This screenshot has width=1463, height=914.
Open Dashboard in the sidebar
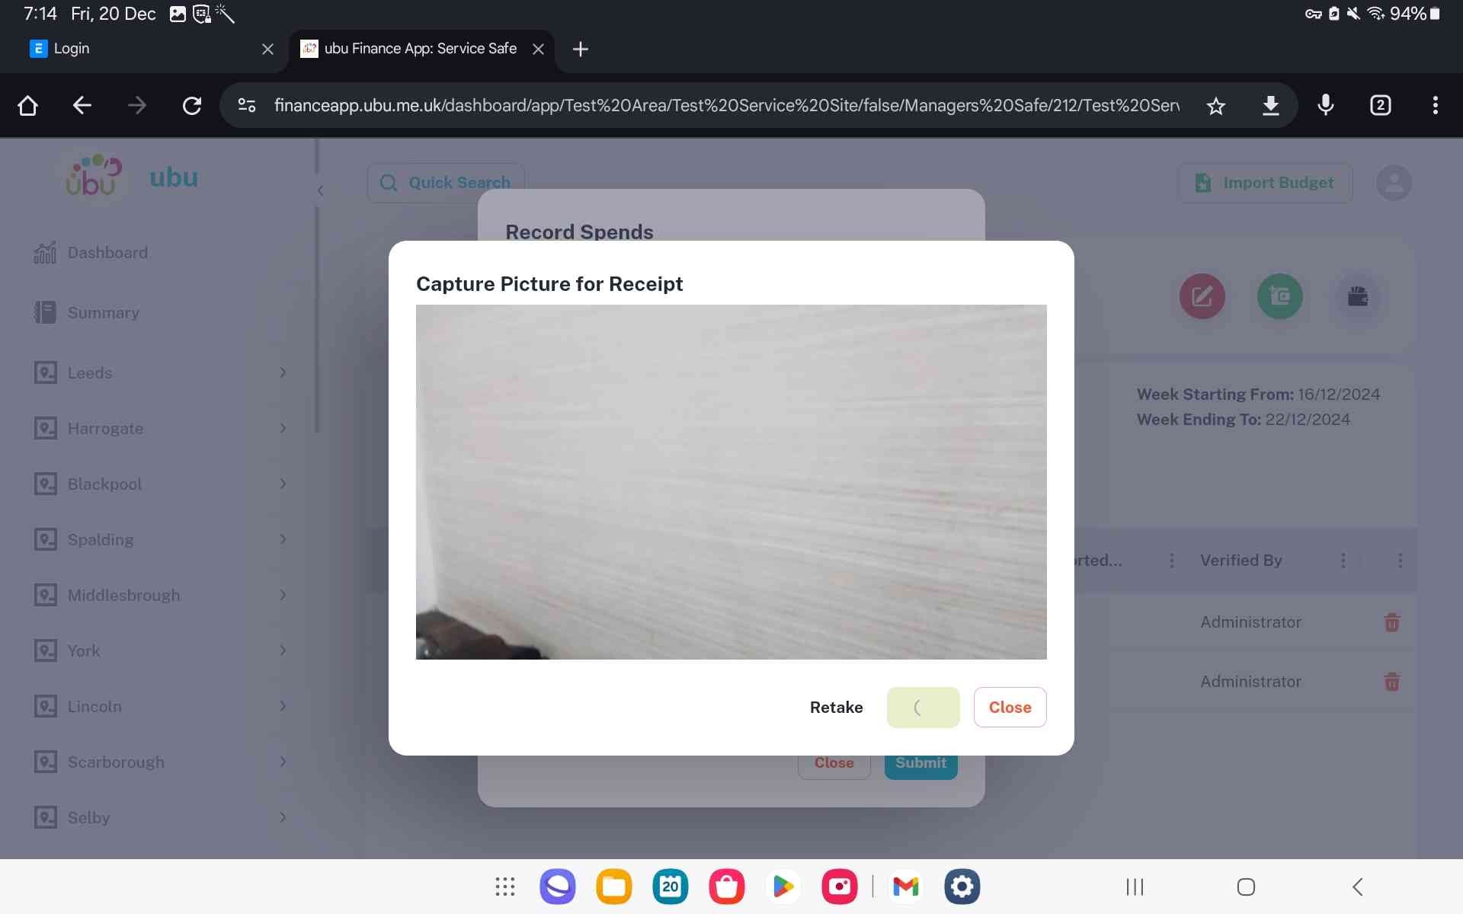[107, 253]
